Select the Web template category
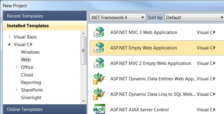The height and width of the screenshot is (114, 224). [26, 59]
